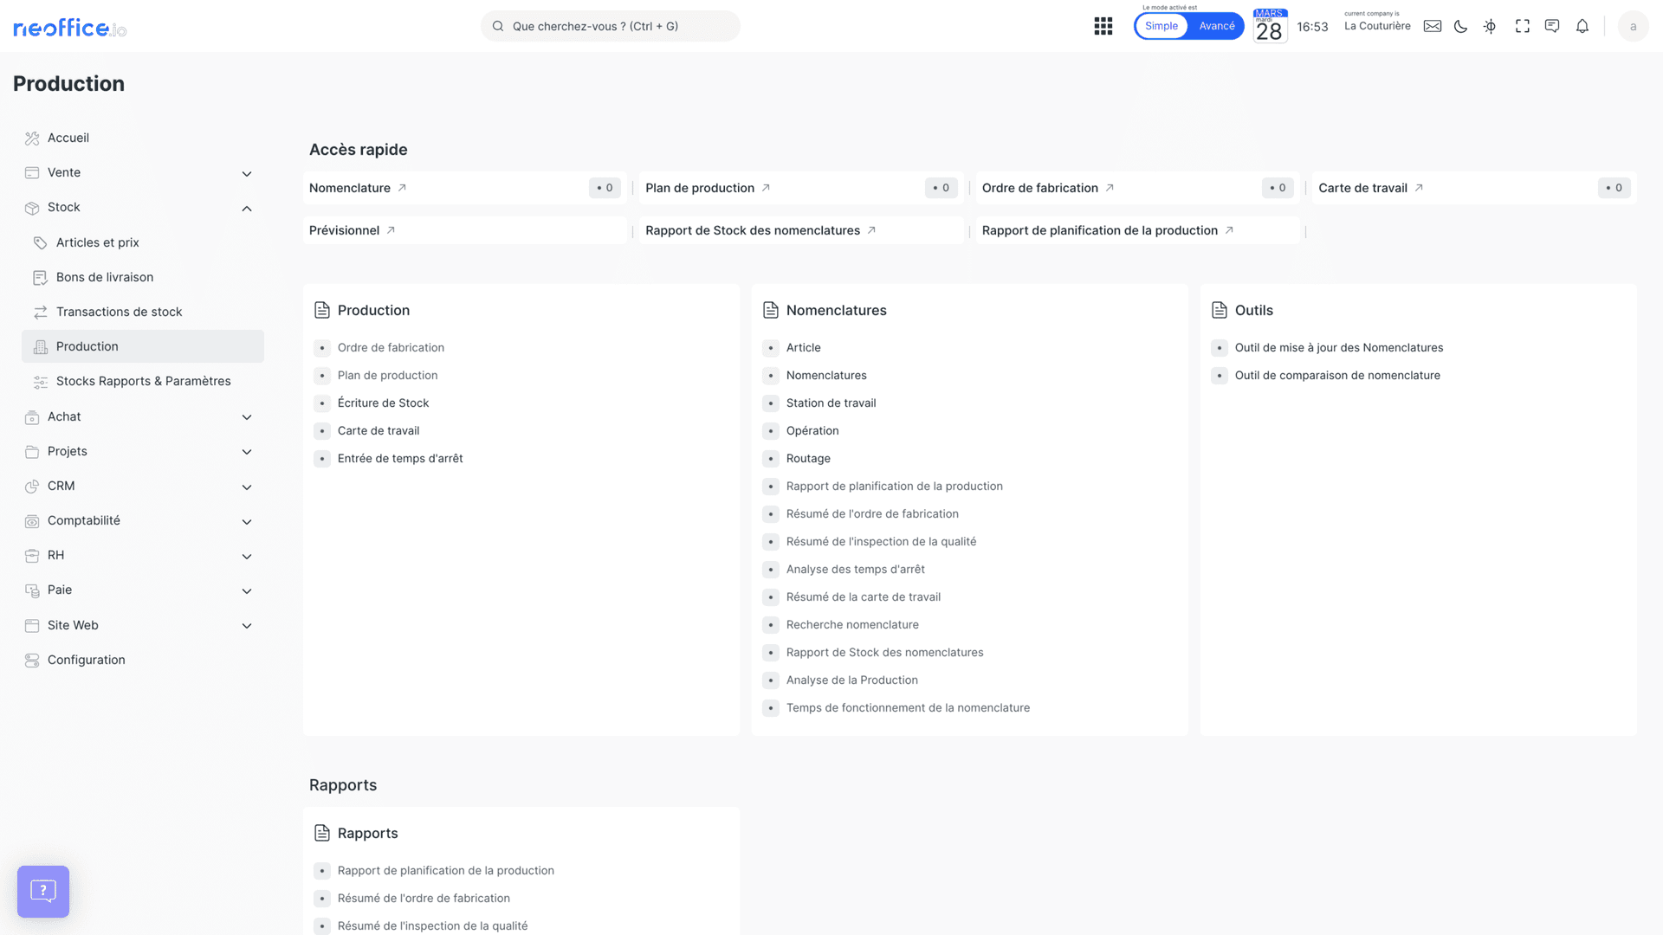Switch to Avancé mode
The width and height of the screenshot is (1663, 935).
pos(1216,26)
